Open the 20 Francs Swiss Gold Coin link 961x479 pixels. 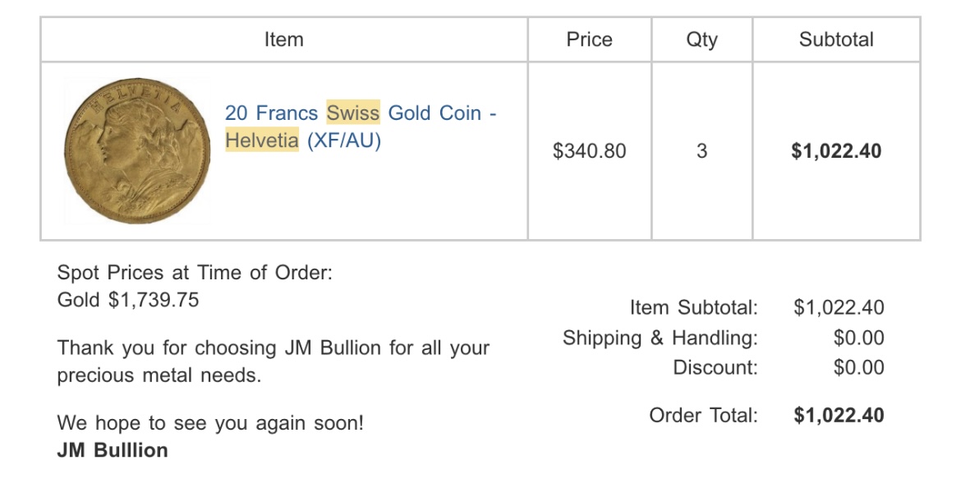360,113
